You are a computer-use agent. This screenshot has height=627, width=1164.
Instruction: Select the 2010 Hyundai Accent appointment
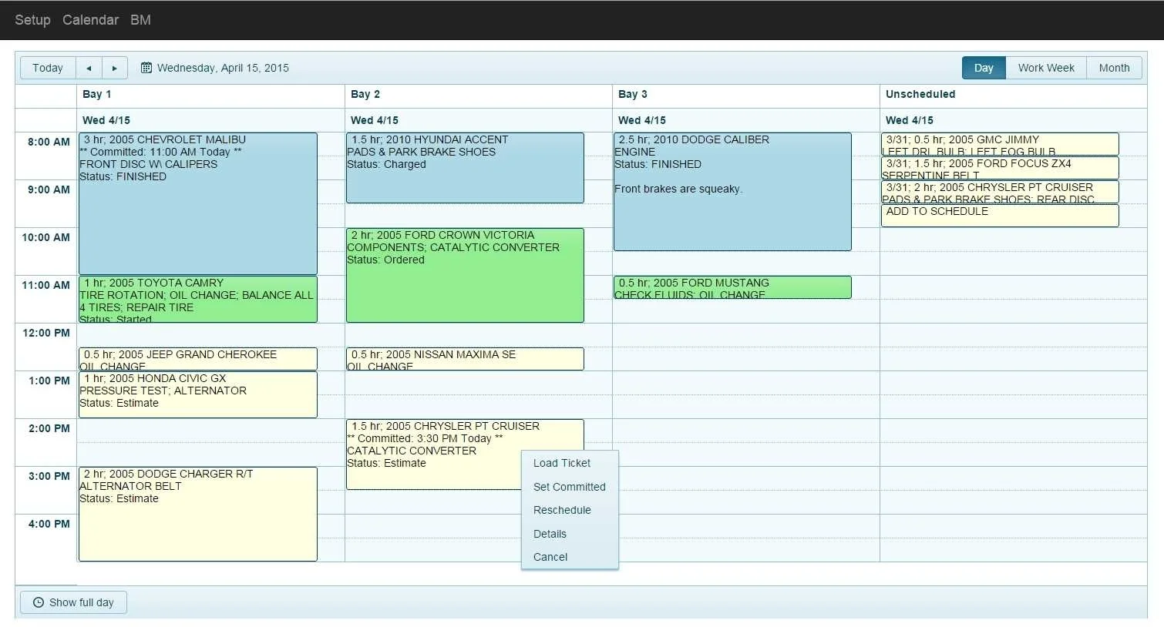465,168
